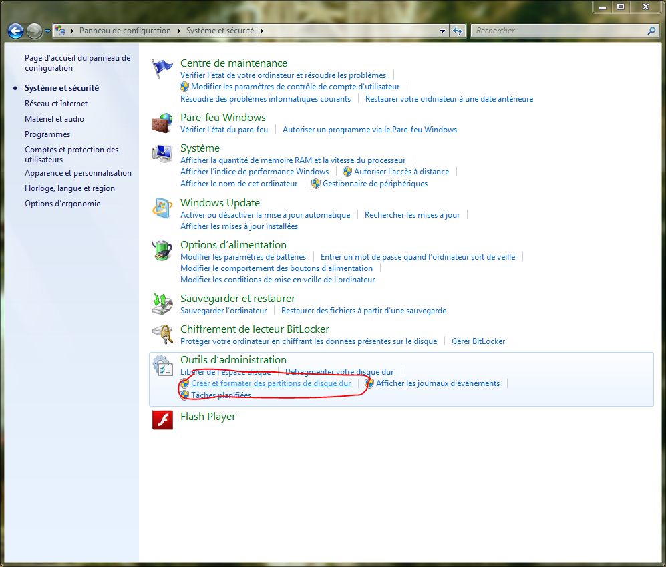Click shield icon beside Autoriser l'accès à distance

click(x=347, y=172)
